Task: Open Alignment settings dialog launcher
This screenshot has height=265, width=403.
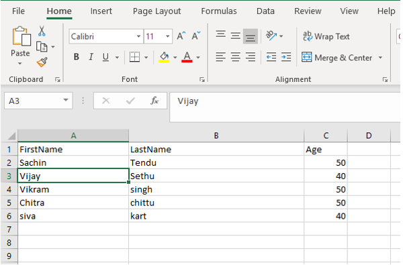Action: point(385,80)
